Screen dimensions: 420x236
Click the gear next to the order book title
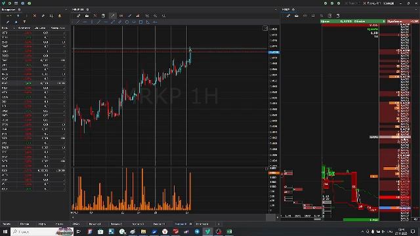(x=293, y=10)
